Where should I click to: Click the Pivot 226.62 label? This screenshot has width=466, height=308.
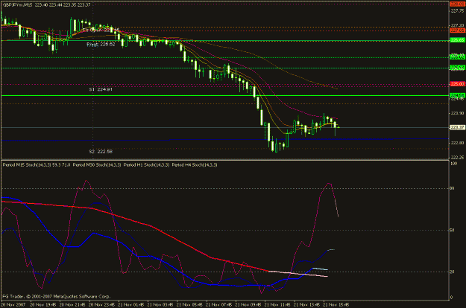pyautogui.click(x=101, y=45)
